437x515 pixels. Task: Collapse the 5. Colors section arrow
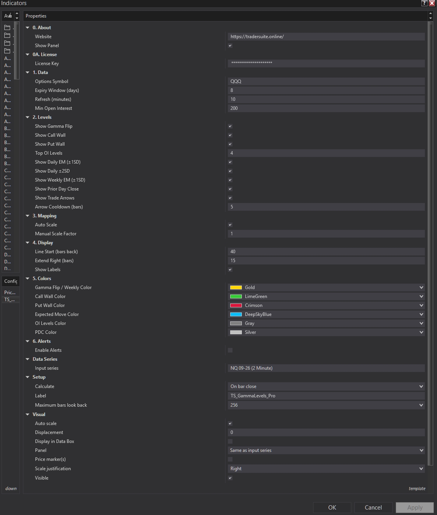(x=28, y=279)
